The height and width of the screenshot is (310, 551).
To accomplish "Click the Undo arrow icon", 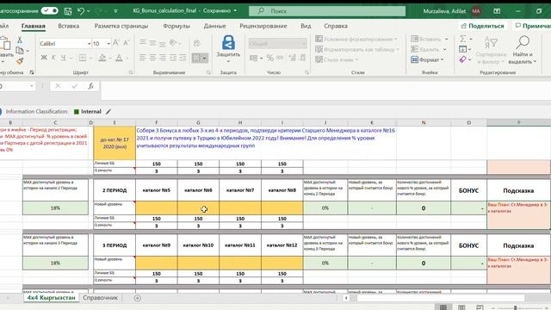I will pos(81,11).
